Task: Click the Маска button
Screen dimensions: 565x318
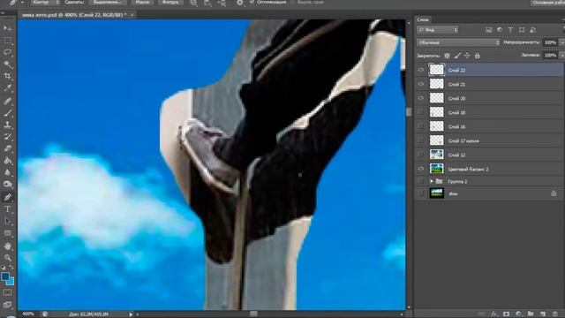Action: pyautogui.click(x=143, y=2)
